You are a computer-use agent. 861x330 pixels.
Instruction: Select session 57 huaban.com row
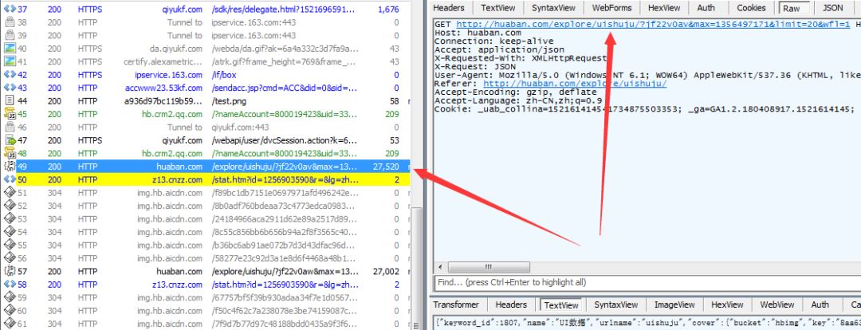206,271
